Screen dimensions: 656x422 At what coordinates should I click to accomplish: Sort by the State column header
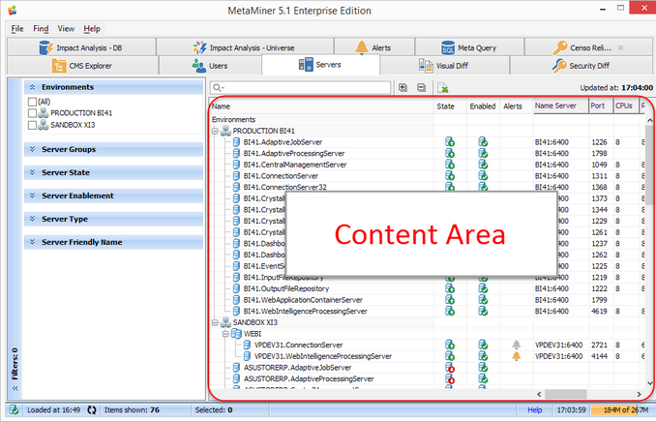(x=450, y=106)
